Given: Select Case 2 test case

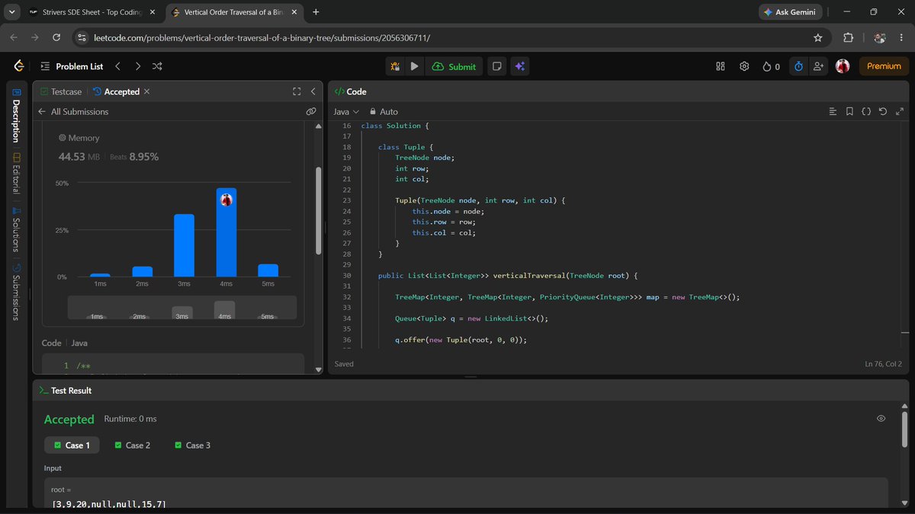Looking at the screenshot, I should pyautogui.click(x=132, y=445).
